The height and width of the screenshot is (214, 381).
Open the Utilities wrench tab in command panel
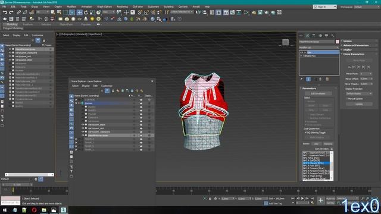[333, 36]
